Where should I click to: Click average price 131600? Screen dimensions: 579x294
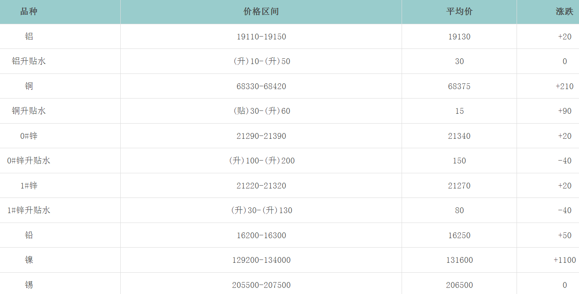coord(459,260)
